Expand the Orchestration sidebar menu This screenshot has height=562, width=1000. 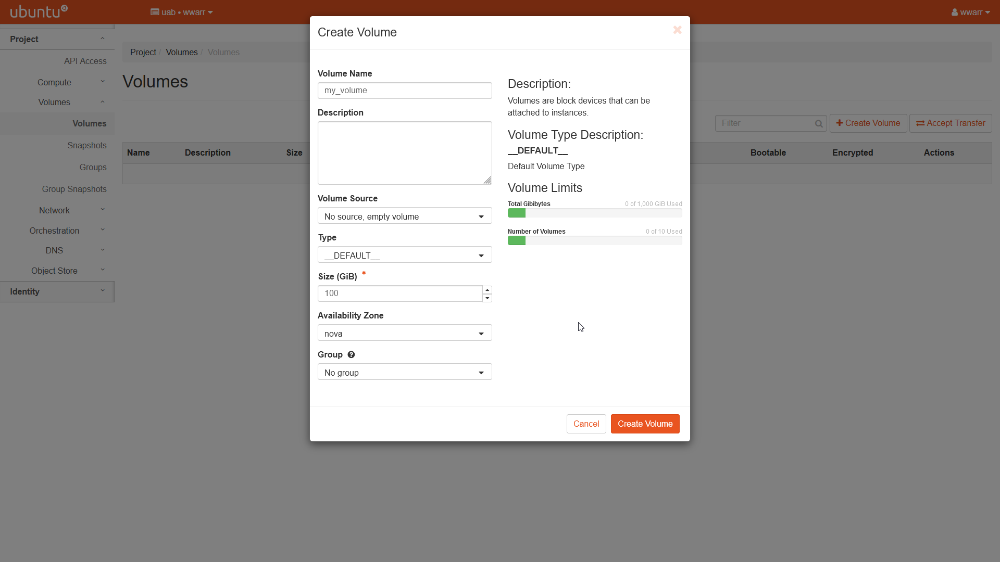57,231
